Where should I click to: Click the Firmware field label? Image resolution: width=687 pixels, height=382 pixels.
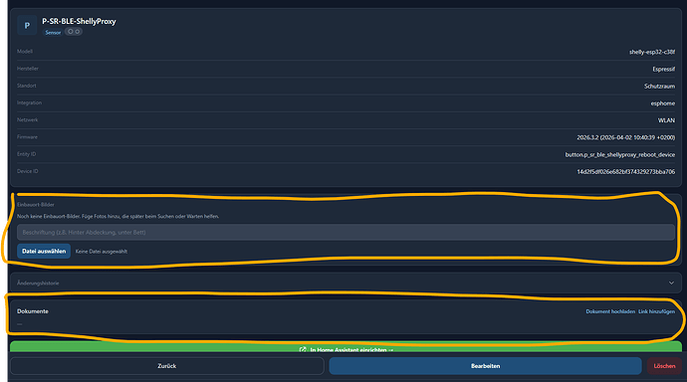coord(27,137)
